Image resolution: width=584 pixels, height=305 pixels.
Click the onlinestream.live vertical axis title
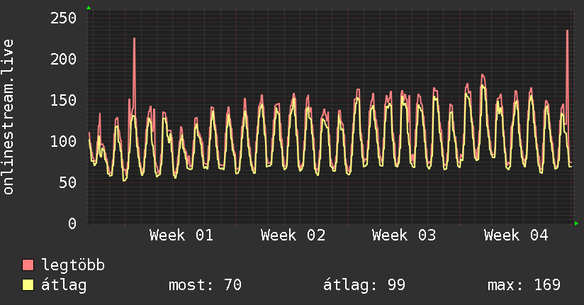9,117
